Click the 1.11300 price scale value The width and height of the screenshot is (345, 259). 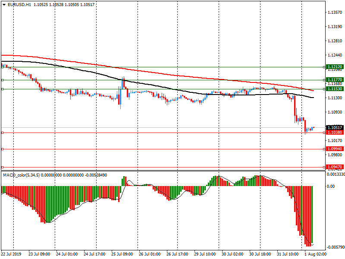click(x=335, y=98)
